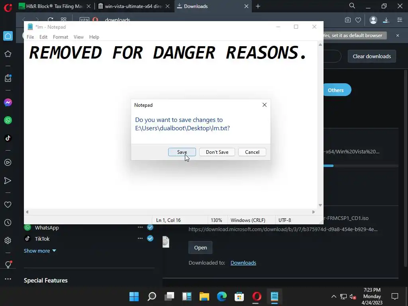408x306 pixels.
Task: Open Notepad's Edit menu
Action: point(43,37)
